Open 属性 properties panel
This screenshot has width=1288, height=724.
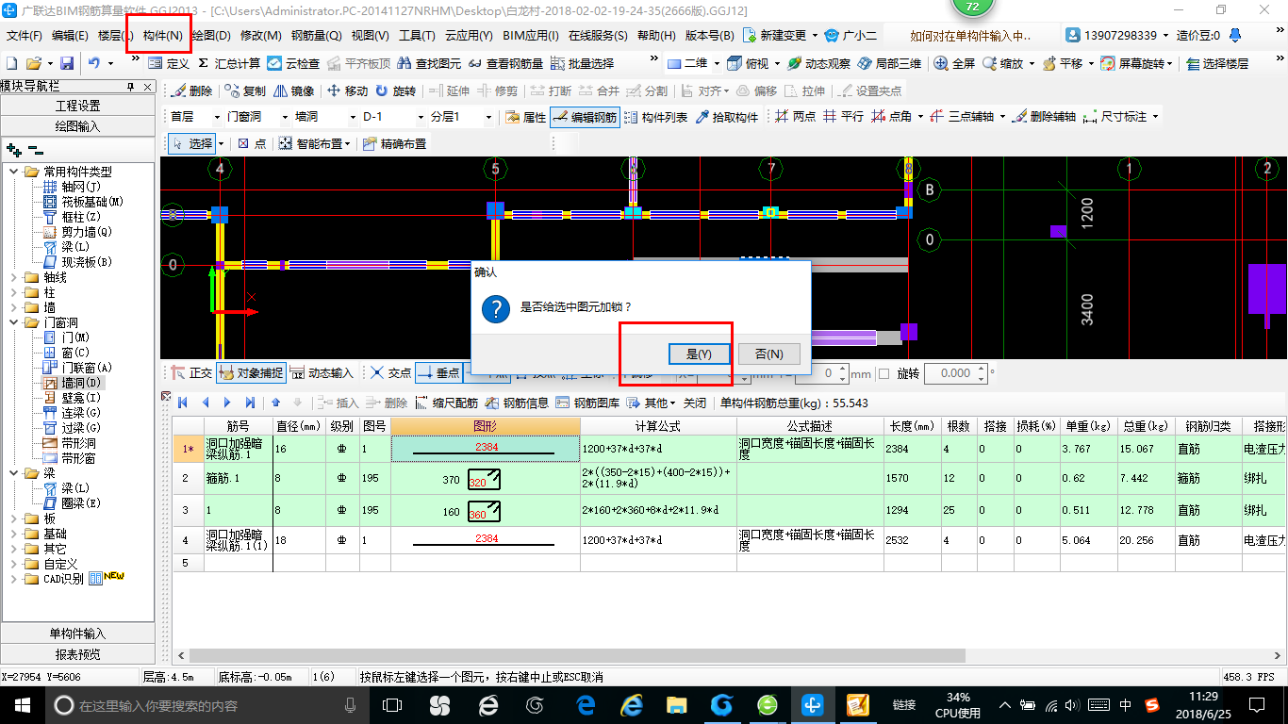pyautogui.click(x=526, y=117)
